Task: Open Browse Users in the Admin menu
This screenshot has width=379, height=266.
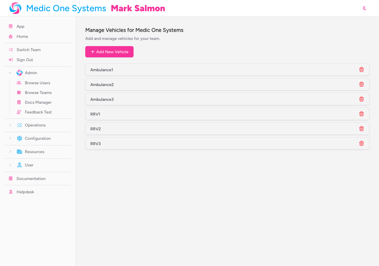Action: point(37,83)
